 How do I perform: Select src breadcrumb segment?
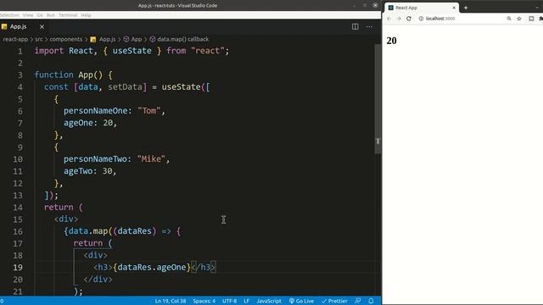tap(39, 40)
